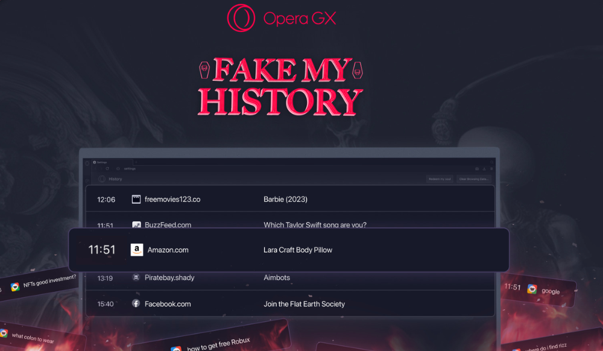This screenshot has height=351, width=603.
Task: Open the Join the Flat Earth Society entry
Action: coord(305,304)
